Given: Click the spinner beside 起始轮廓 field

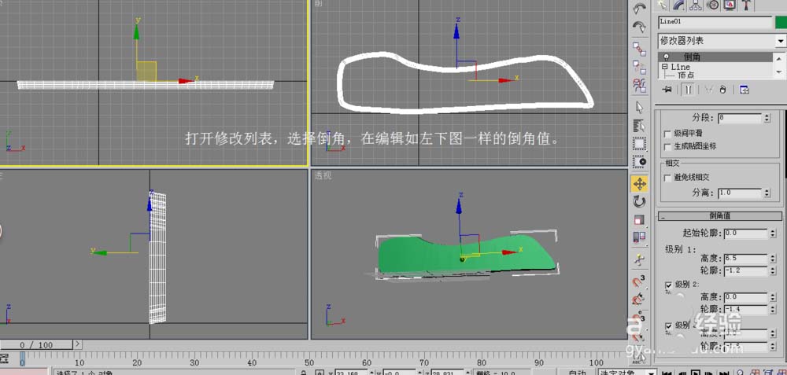Looking at the screenshot, I should tap(771, 233).
